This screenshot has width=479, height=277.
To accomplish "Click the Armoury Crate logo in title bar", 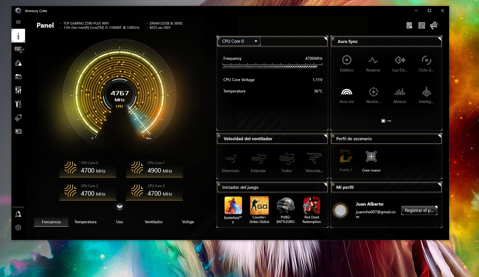I will (18, 11).
